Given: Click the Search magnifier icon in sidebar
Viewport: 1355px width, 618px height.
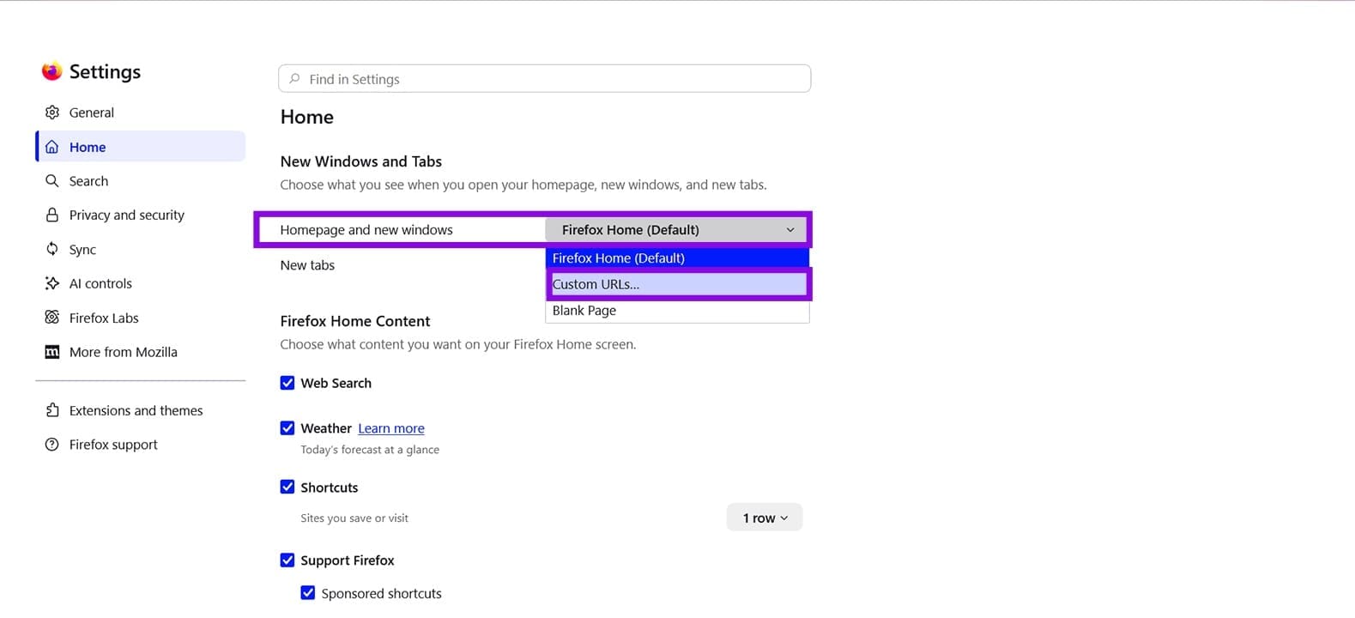Looking at the screenshot, I should pyautogui.click(x=52, y=181).
